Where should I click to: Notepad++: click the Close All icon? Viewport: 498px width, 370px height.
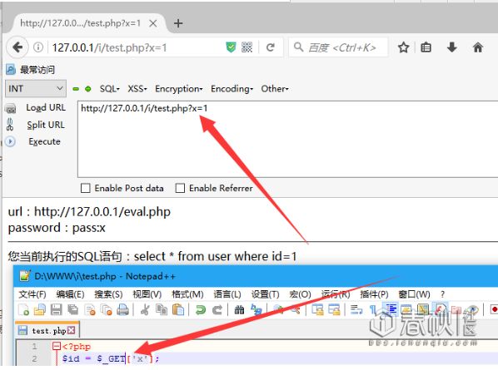pyautogui.click(x=106, y=310)
